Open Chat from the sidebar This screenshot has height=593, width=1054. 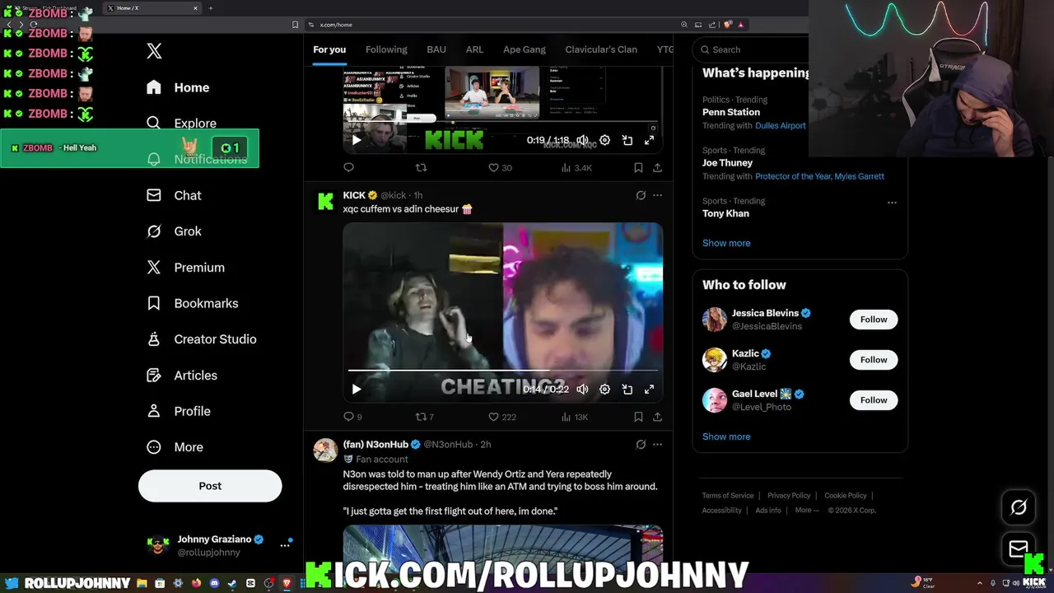point(174,195)
